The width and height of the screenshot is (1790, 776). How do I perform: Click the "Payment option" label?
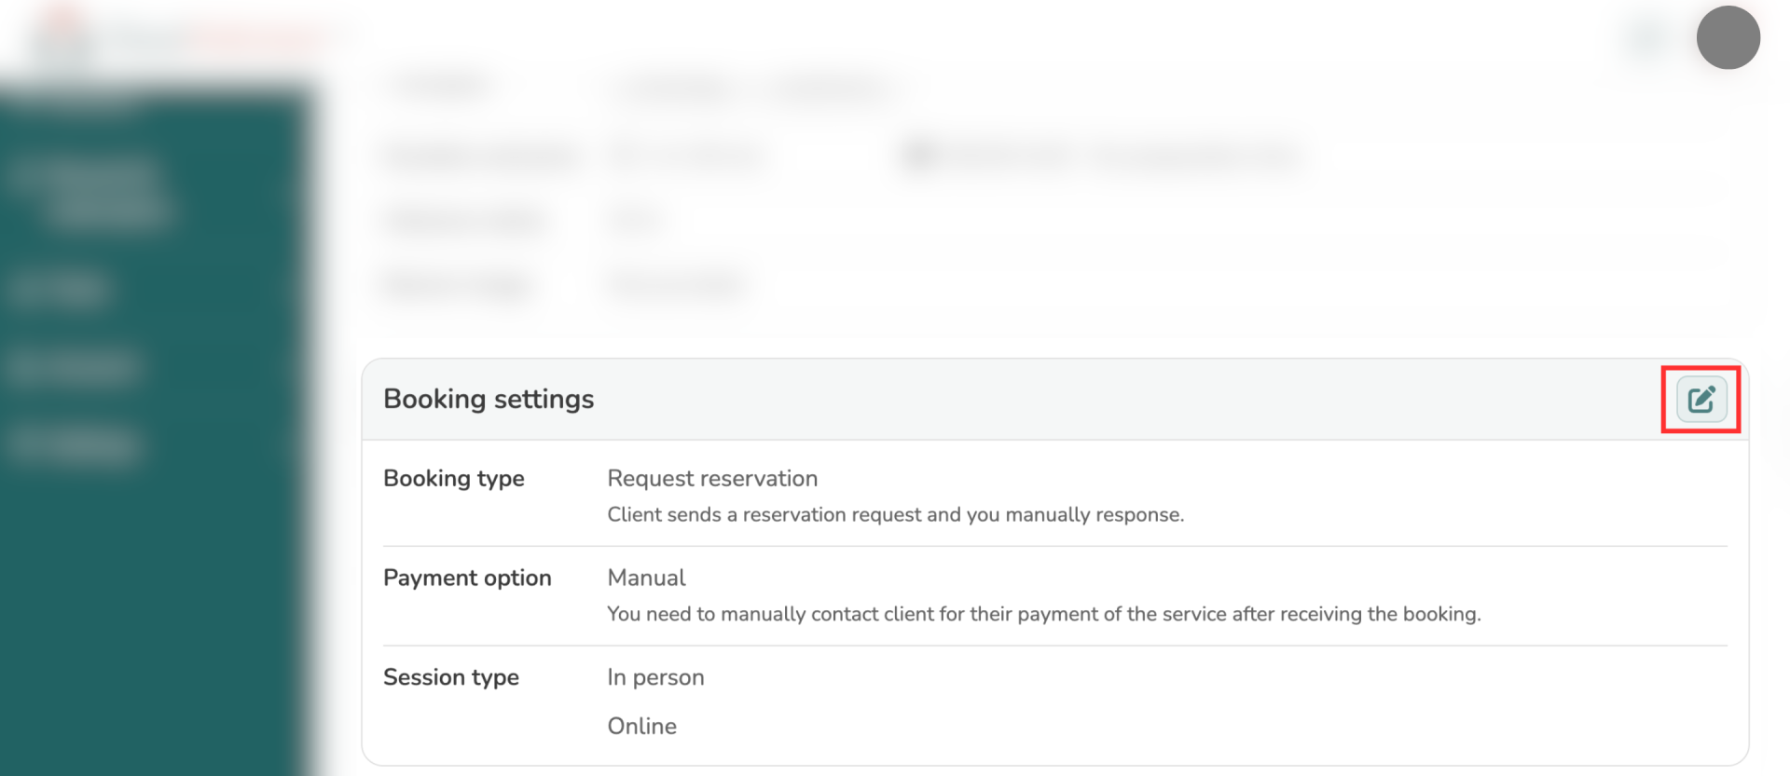(467, 579)
